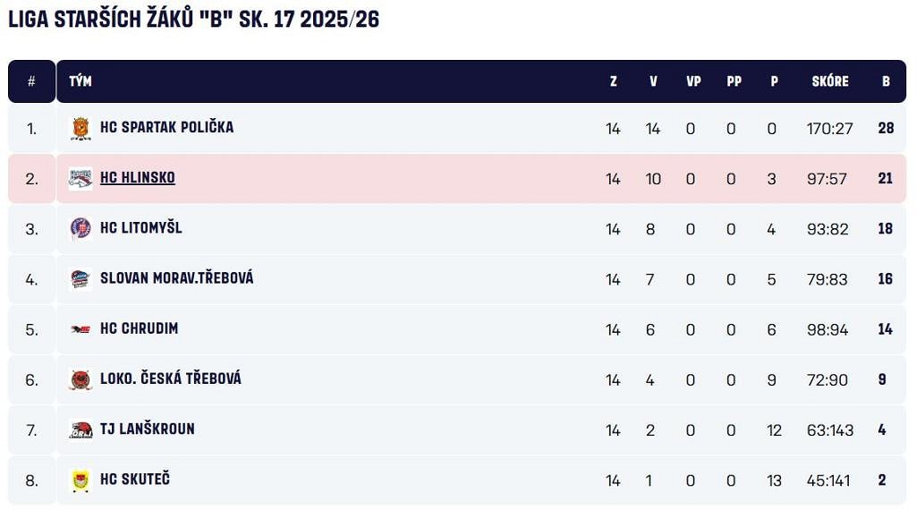916x510 pixels.
Task: Open the HC Hlinsko team link
Action: pos(138,178)
